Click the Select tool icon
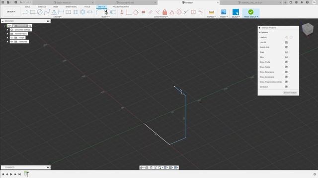318x178 pixels. [x=236, y=12]
